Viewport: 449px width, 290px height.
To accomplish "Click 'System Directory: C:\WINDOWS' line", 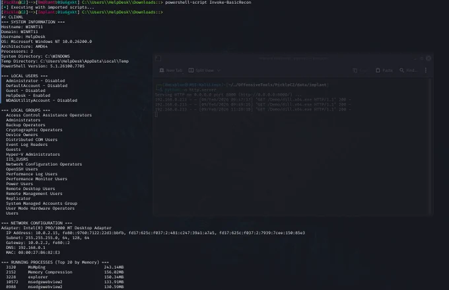I will (36, 56).
